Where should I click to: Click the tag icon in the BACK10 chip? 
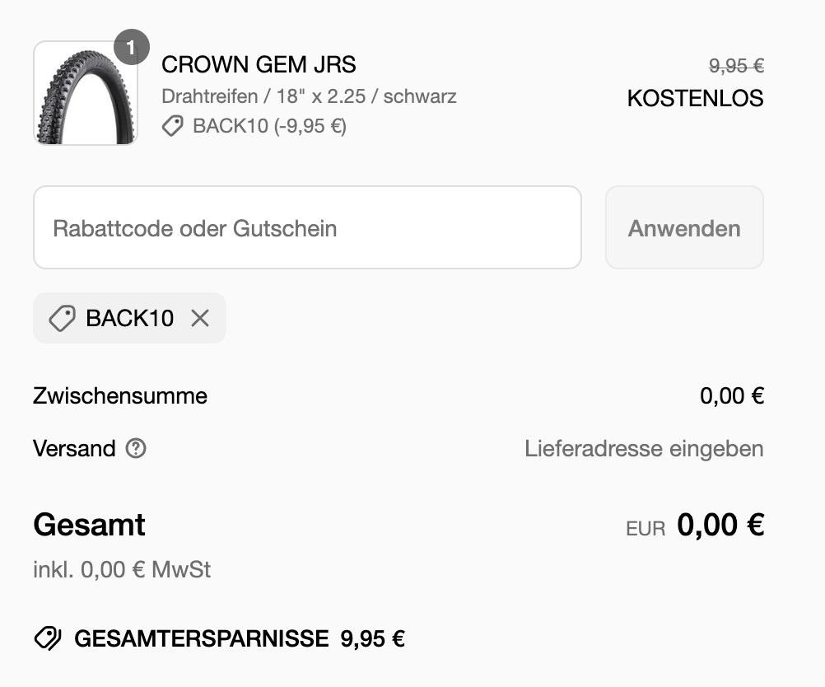click(62, 318)
